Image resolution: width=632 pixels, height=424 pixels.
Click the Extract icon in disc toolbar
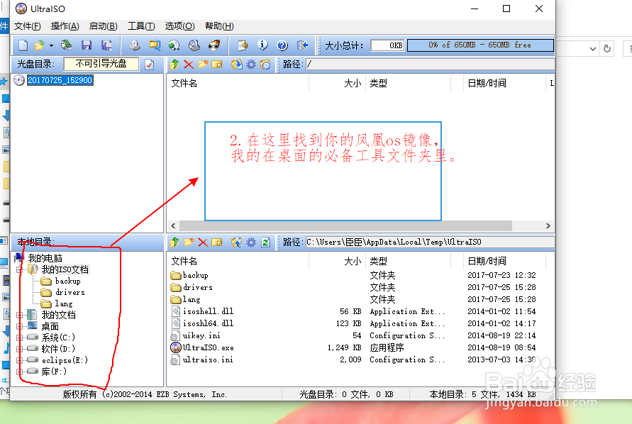(x=237, y=64)
